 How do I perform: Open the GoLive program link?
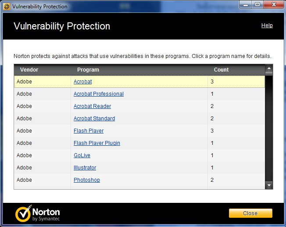click(x=82, y=155)
